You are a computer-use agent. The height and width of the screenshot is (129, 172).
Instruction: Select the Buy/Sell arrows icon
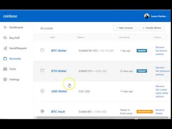tap(5, 38)
